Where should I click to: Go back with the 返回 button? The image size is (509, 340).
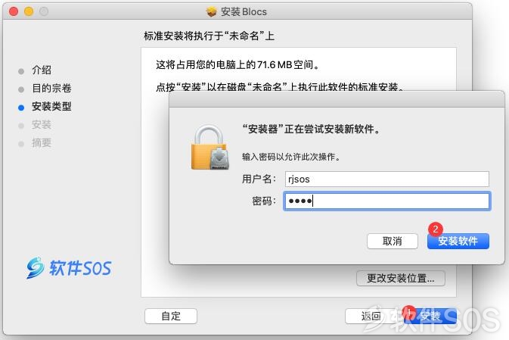tap(371, 316)
